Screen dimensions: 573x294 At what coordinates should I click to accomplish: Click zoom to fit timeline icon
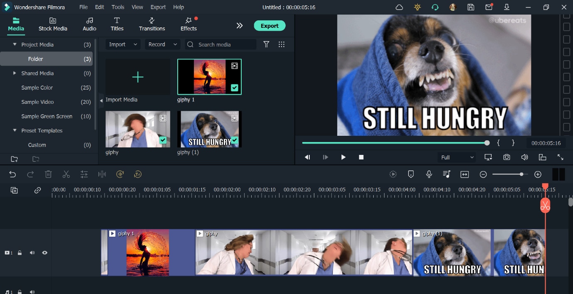pyautogui.click(x=465, y=174)
